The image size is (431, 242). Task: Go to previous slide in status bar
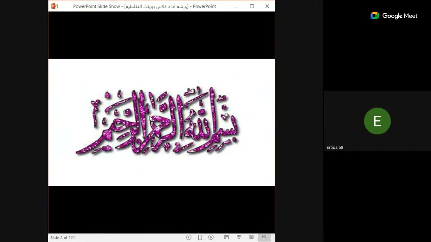(x=189, y=237)
